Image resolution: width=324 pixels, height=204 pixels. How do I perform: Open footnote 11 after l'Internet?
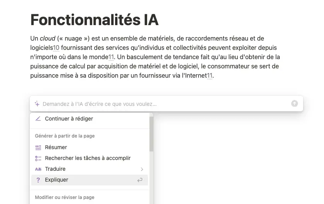210,76
